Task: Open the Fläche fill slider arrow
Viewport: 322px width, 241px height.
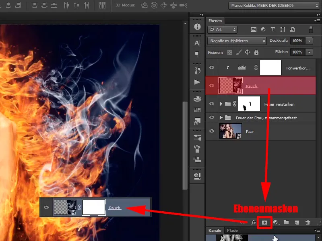Action: [x=309, y=52]
